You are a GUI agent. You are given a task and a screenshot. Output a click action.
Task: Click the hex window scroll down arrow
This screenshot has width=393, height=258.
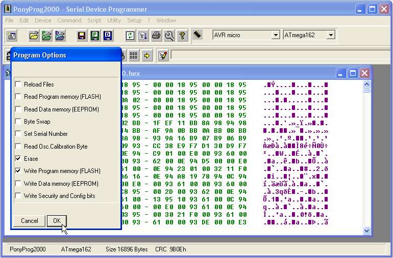tap(366, 231)
